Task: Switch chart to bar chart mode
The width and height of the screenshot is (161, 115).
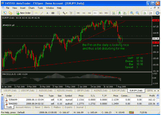Action: 114,13
